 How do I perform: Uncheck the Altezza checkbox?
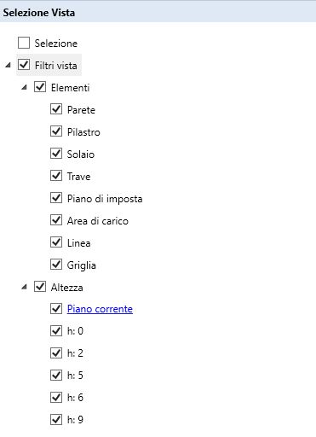[40, 287]
